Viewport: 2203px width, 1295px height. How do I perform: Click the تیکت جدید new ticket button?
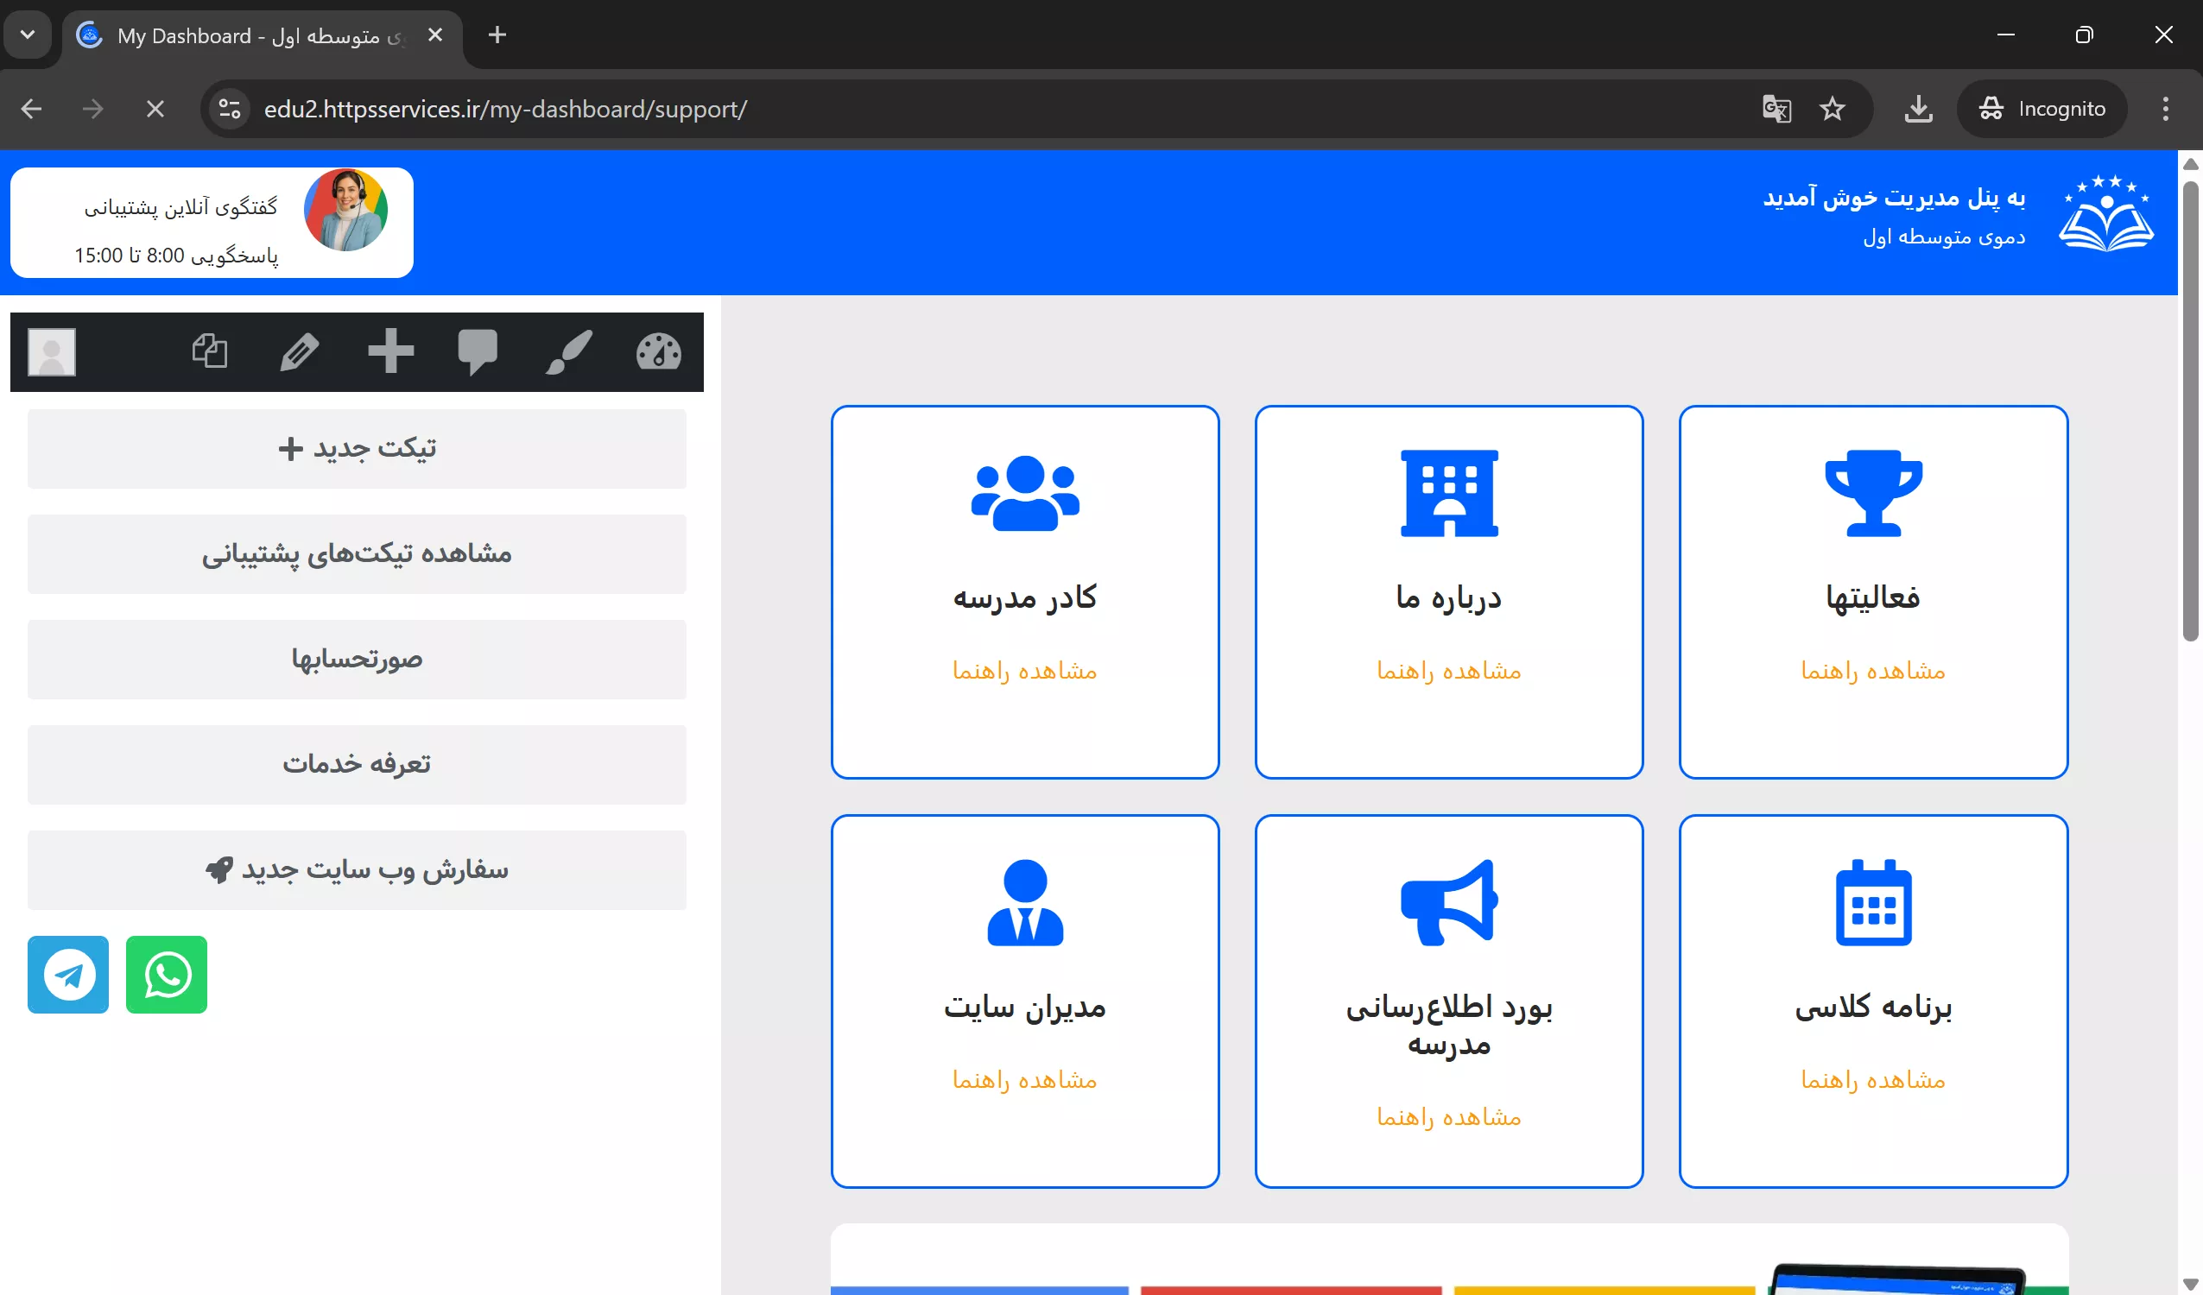(x=357, y=448)
